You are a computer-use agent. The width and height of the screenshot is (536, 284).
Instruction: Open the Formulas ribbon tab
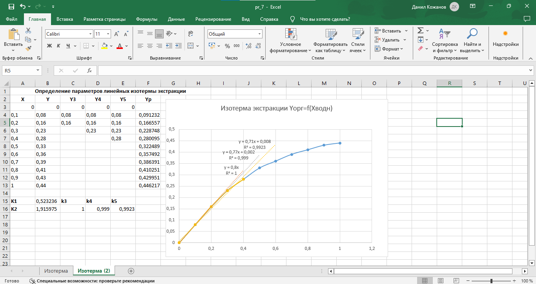[146, 19]
